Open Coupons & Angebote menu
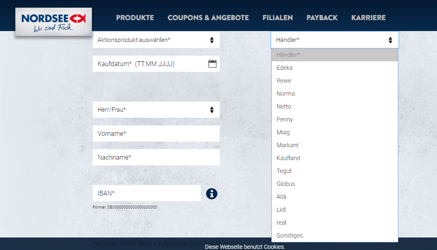Image resolution: width=437 pixels, height=250 pixels. pyautogui.click(x=208, y=18)
